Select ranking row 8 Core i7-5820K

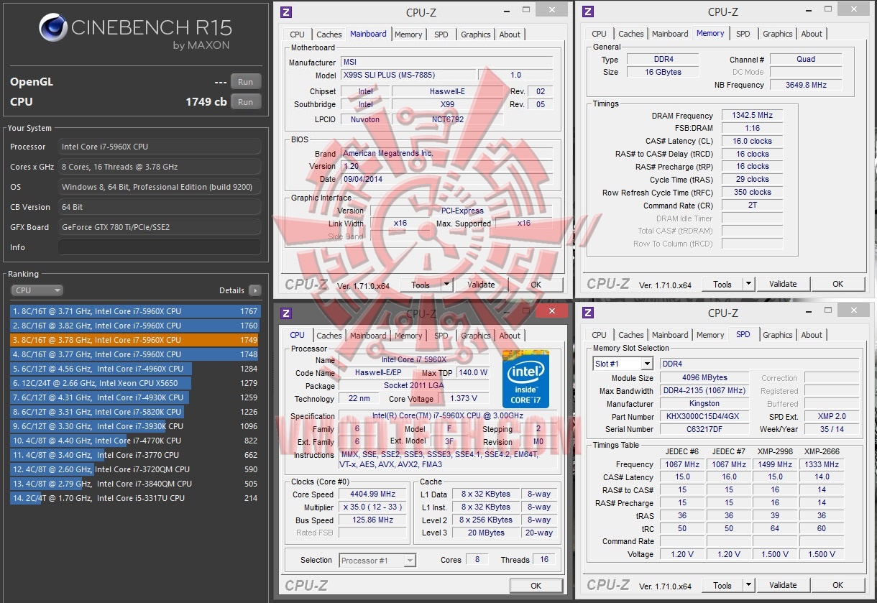coord(134,412)
